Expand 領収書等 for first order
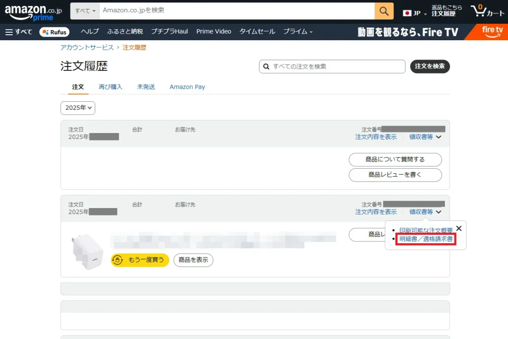This screenshot has width=508, height=339. click(425, 137)
